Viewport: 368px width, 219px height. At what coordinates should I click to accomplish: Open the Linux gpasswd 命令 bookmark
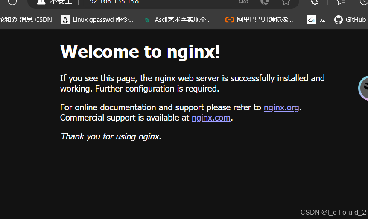coord(97,20)
